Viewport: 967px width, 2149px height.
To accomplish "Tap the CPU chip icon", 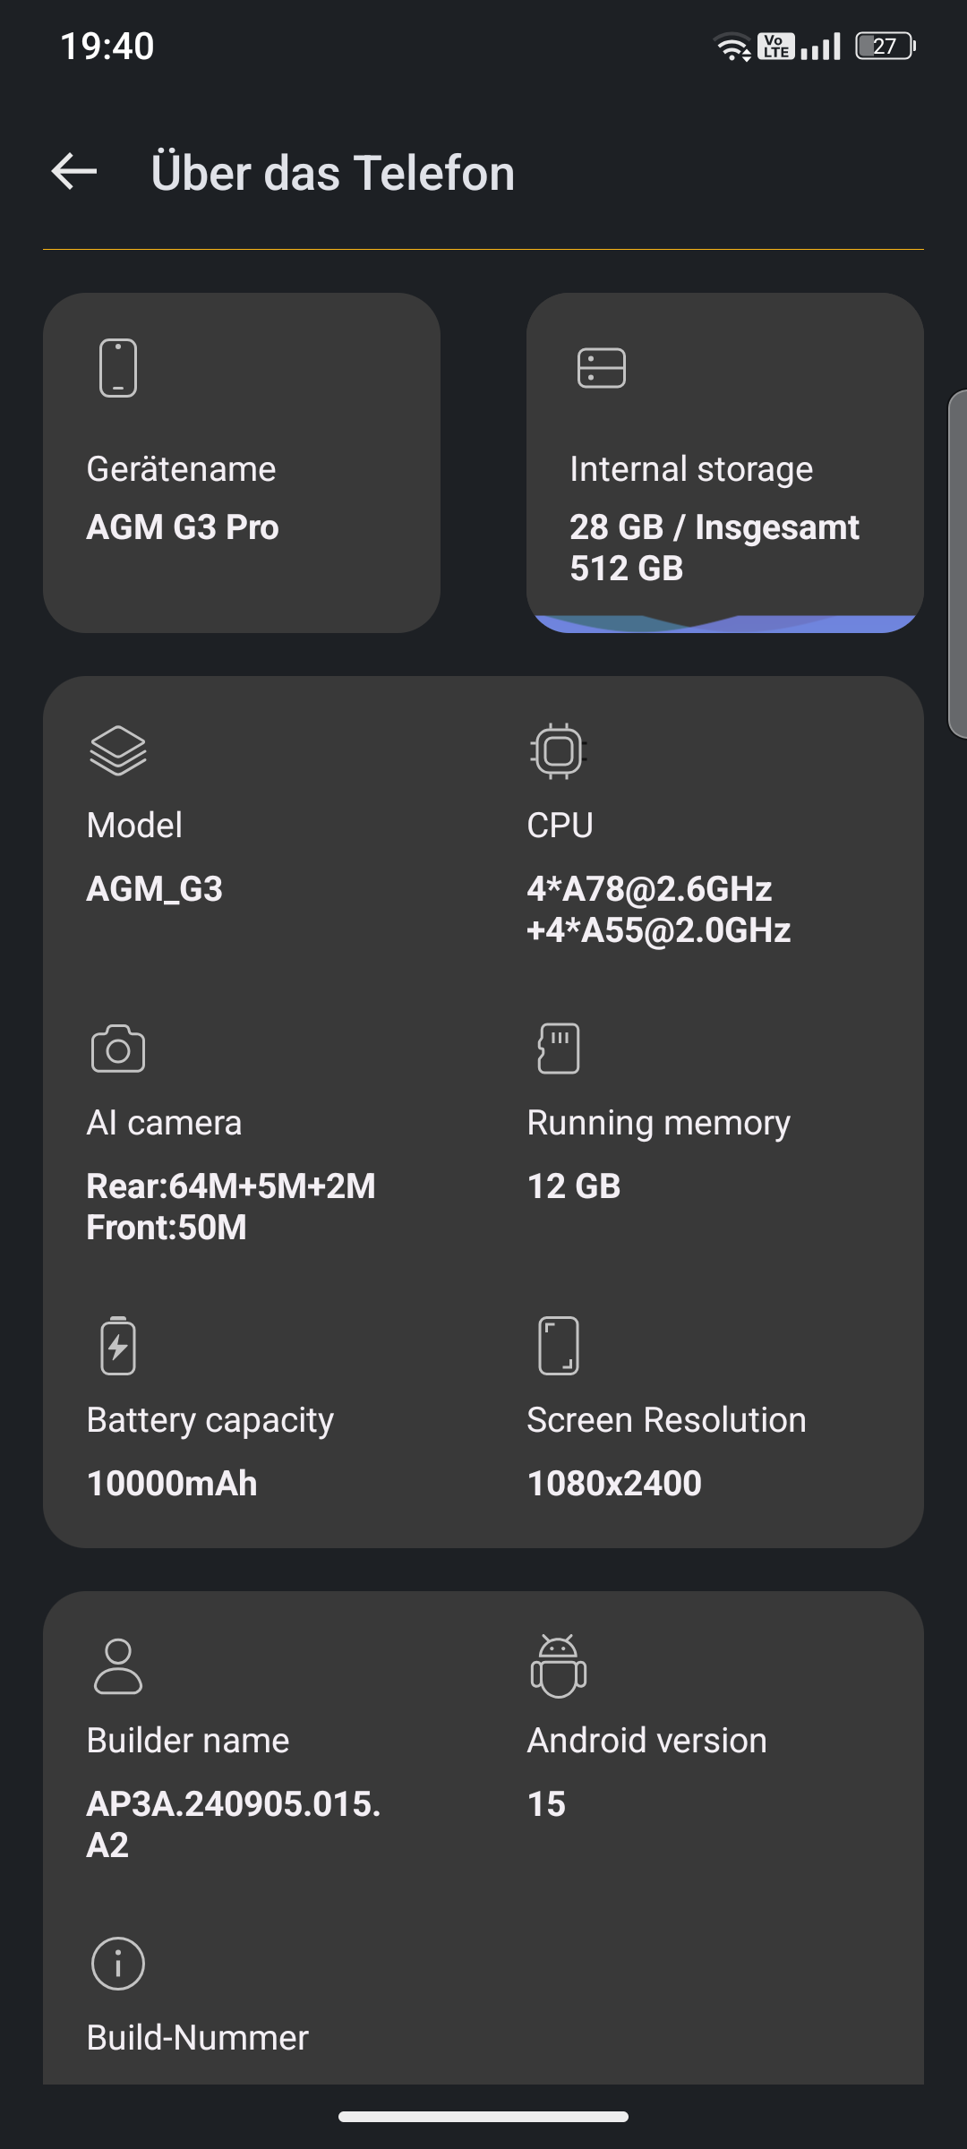I will (559, 750).
